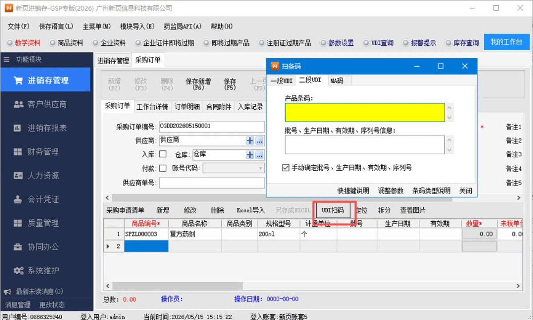533x320 pixels.
Task: Open 系统维护 module in sidebar
Action: coord(45,270)
